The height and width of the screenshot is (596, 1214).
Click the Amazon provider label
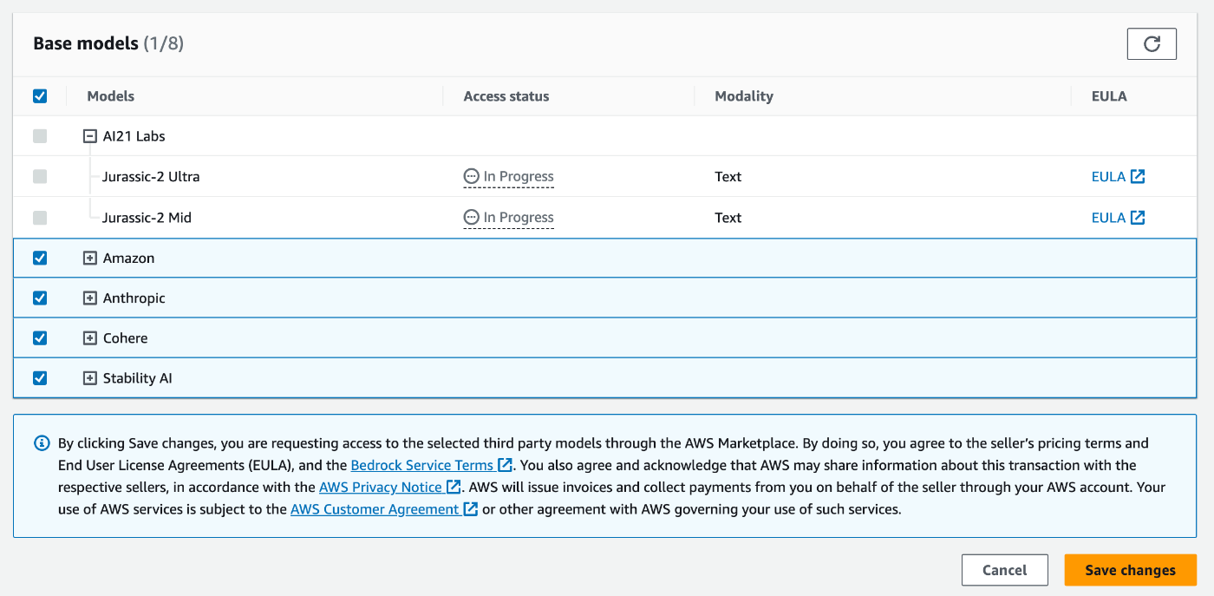pyautogui.click(x=128, y=258)
